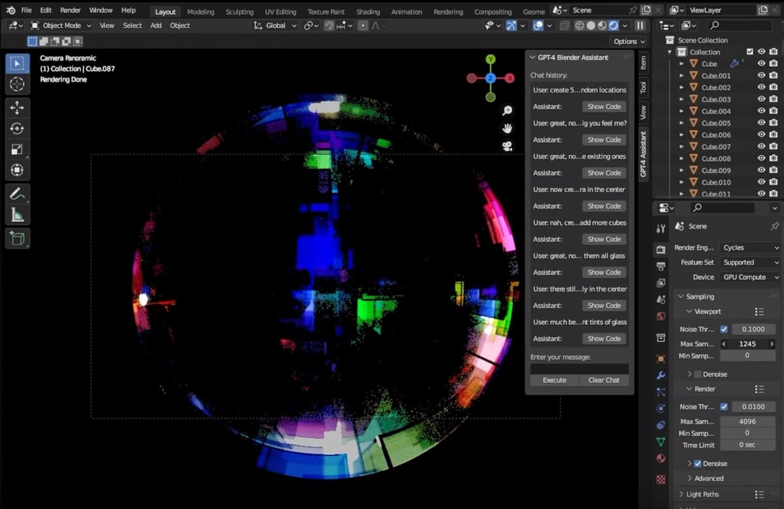784x509 pixels.
Task: Open Viewport sampling presets list icon
Action: click(759, 312)
